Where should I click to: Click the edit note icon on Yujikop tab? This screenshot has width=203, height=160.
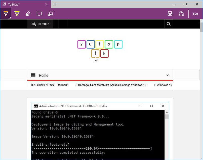(4, 4)
